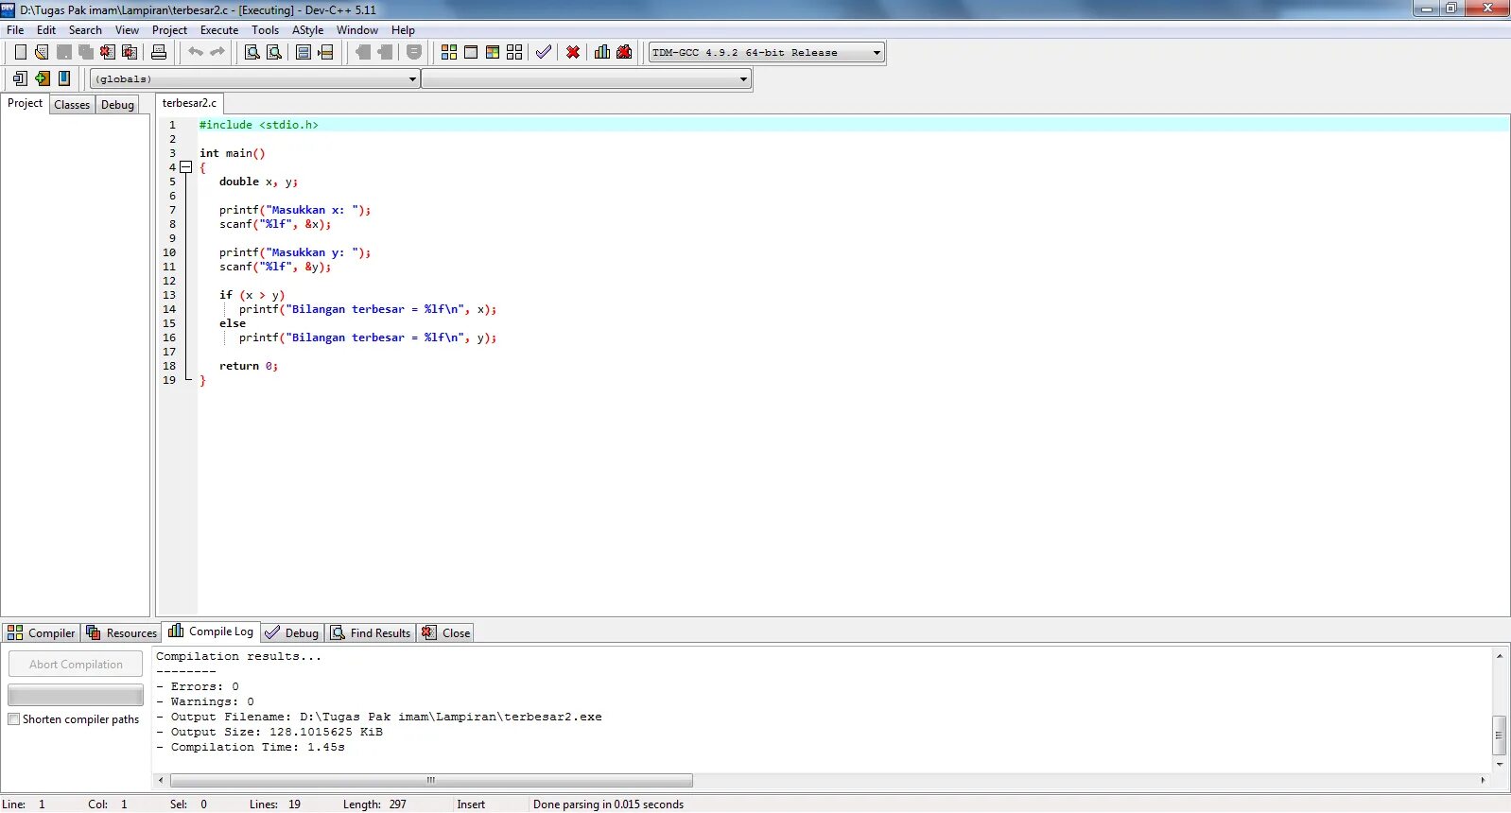1511x813 pixels.
Task: Open the Find Results tab
Action: 371,633
